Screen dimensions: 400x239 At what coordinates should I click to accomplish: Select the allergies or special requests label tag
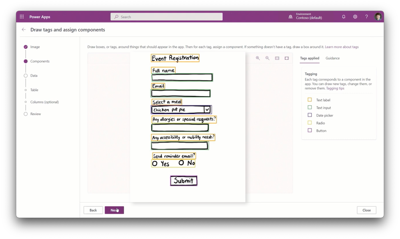tap(184, 119)
